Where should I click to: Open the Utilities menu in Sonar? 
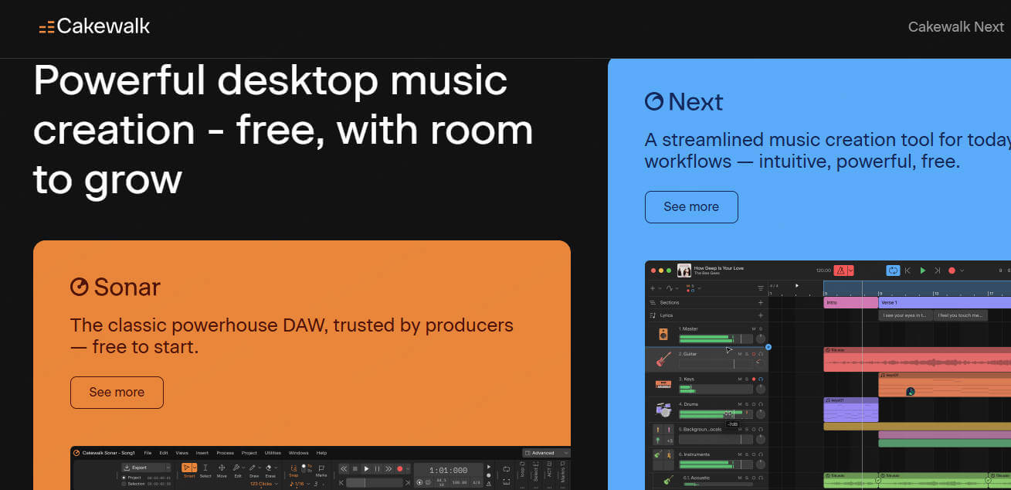273,453
